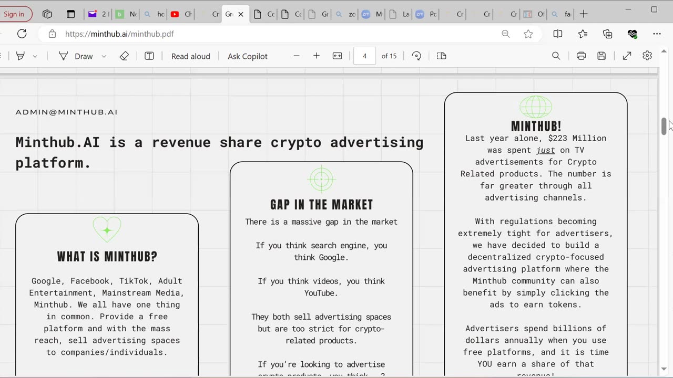Screen dimensions: 673x378
Task: Click the WHAT IS MINTHUB? heading
Action: [107, 257]
